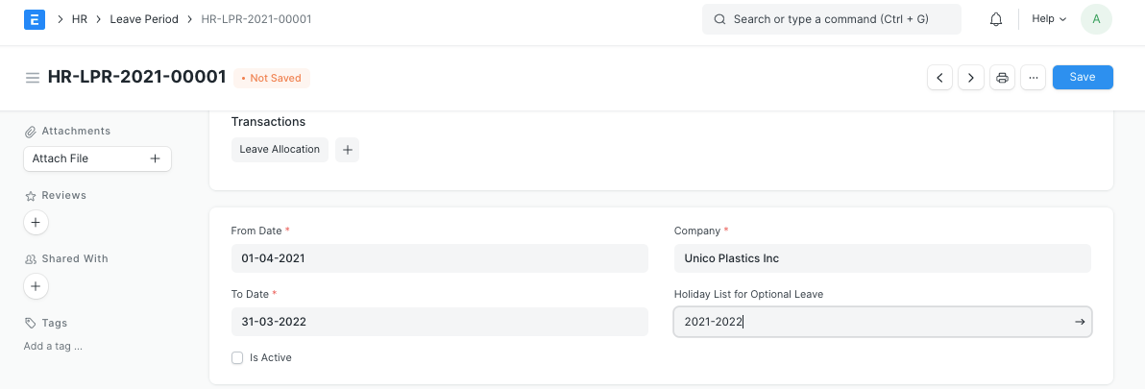Go to the next document arrow
The height and width of the screenshot is (389, 1145).
click(x=971, y=78)
